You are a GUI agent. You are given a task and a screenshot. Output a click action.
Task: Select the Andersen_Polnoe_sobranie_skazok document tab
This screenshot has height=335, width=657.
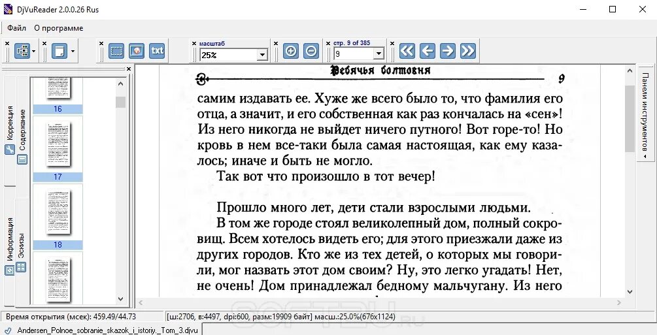(101, 330)
